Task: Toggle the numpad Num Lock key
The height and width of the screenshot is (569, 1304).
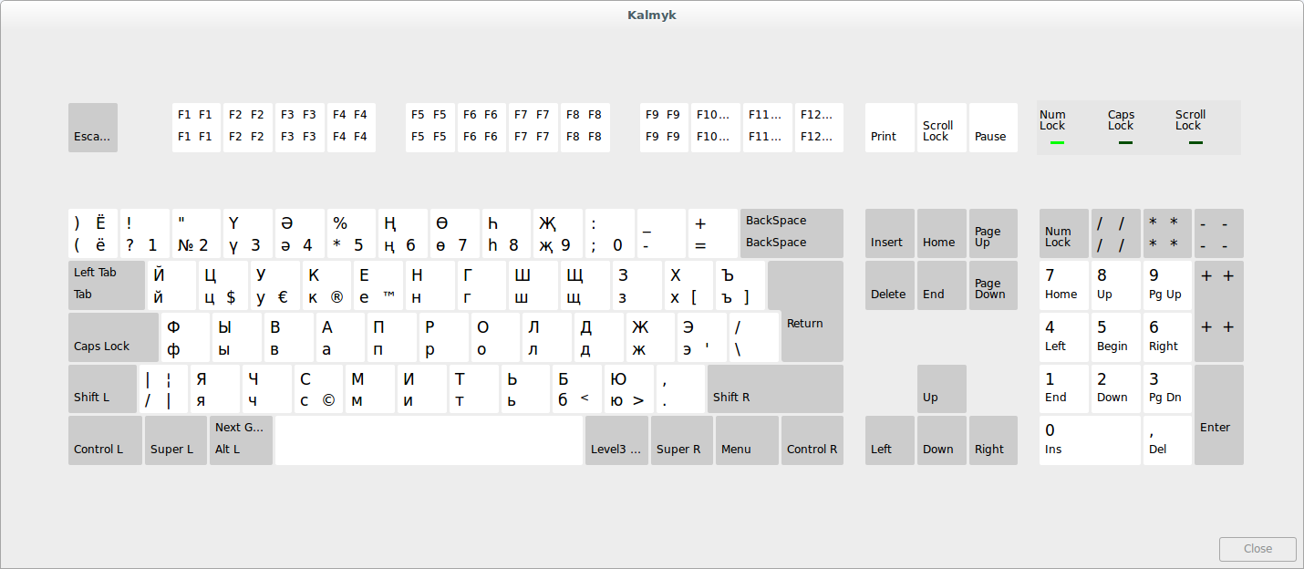Action: point(1063,233)
